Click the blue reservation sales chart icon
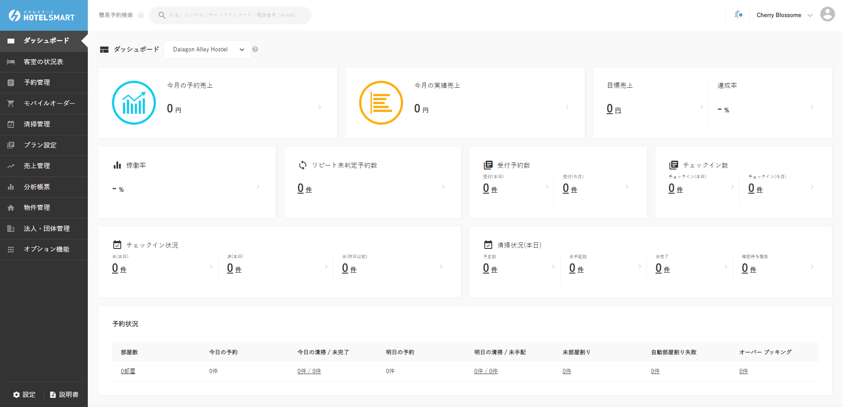843x407 pixels. click(x=134, y=103)
